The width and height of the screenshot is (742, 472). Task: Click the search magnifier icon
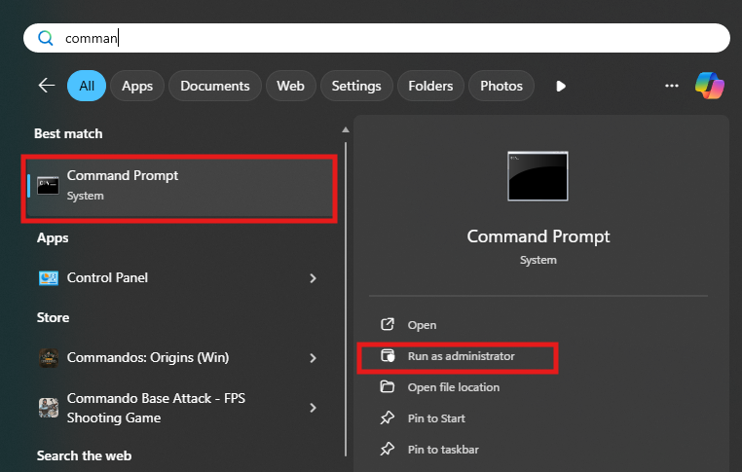[46, 38]
